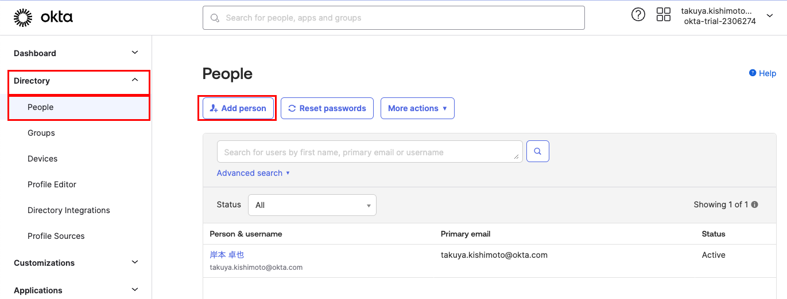Click the Reset passwords button
787x299 pixels.
tap(327, 108)
